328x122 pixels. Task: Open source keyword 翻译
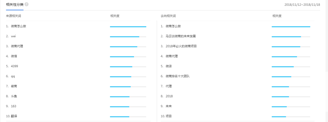coord(14,116)
